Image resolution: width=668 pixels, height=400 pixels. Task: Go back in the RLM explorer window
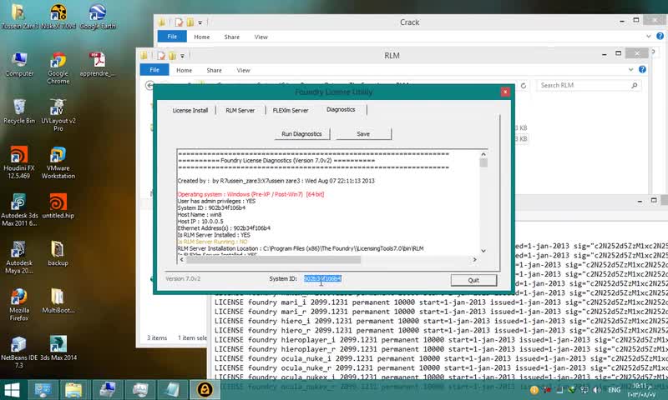(149, 86)
